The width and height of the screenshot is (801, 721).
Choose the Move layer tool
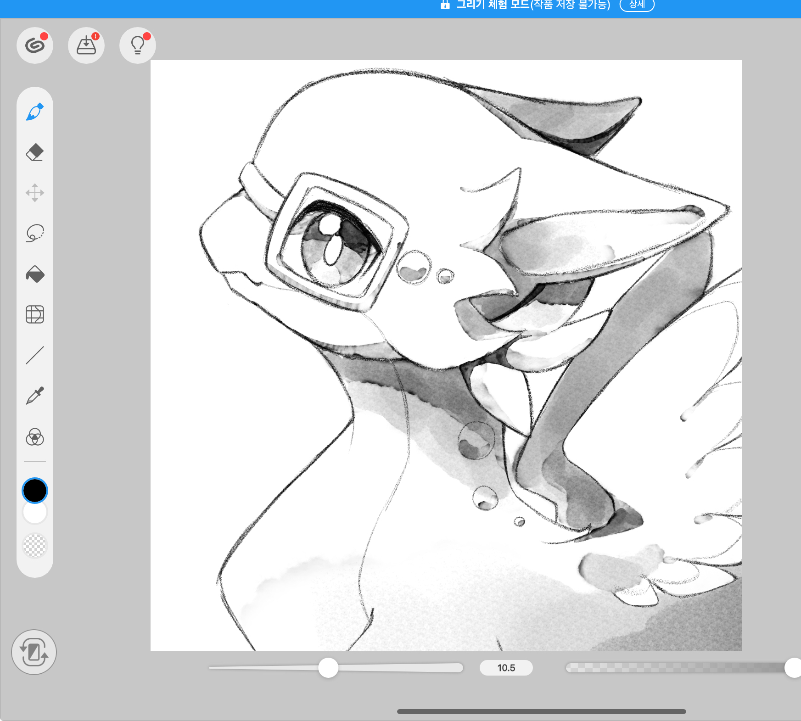click(x=35, y=193)
